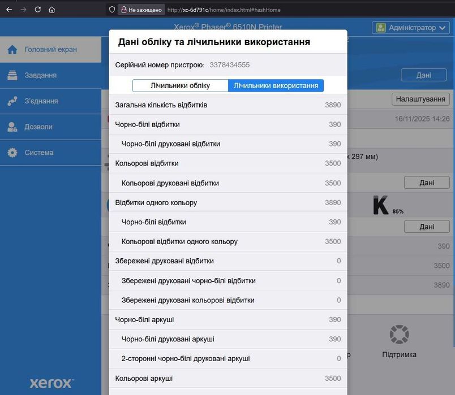455x395 pixels.
Task: Select the Лічильники використання tab
Action: pyautogui.click(x=276, y=85)
